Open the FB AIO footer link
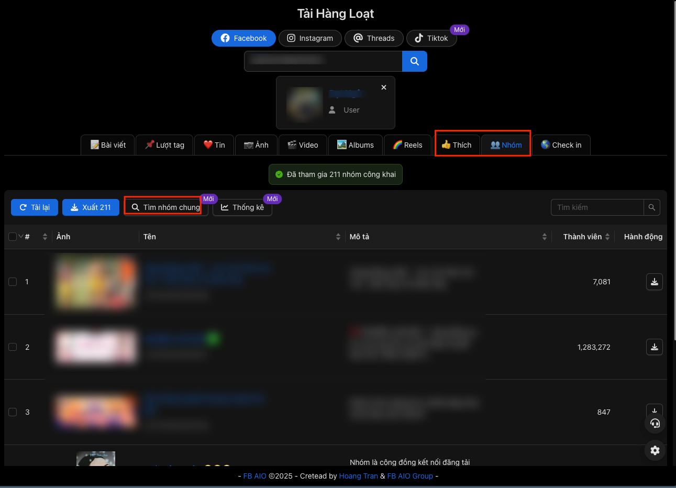Viewport: 676px width, 488px height. click(x=255, y=476)
